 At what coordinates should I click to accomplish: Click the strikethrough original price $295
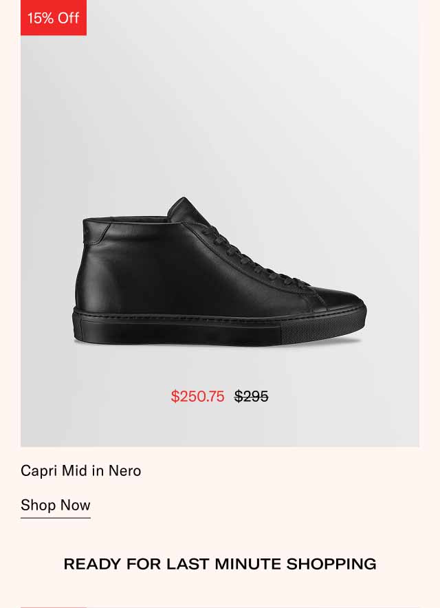252,395
